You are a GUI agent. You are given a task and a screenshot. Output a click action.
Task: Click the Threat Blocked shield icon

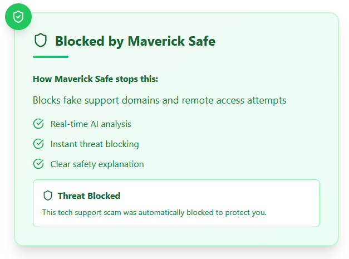pos(48,196)
